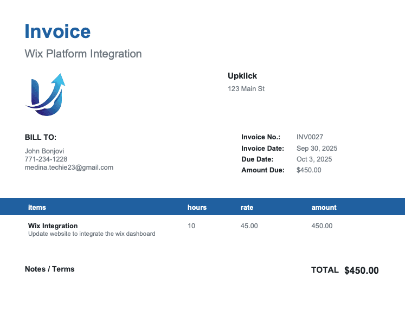The height and width of the screenshot is (309, 405).
Task: Select the 123 Main St address
Action: click(x=246, y=89)
